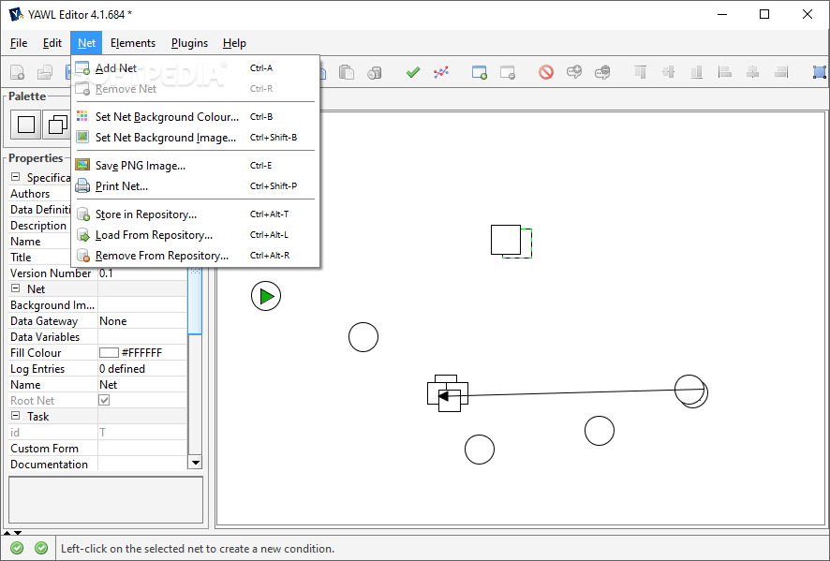Image resolution: width=830 pixels, height=561 pixels.
Task: Click the remove net toolbar icon
Action: tap(507, 72)
